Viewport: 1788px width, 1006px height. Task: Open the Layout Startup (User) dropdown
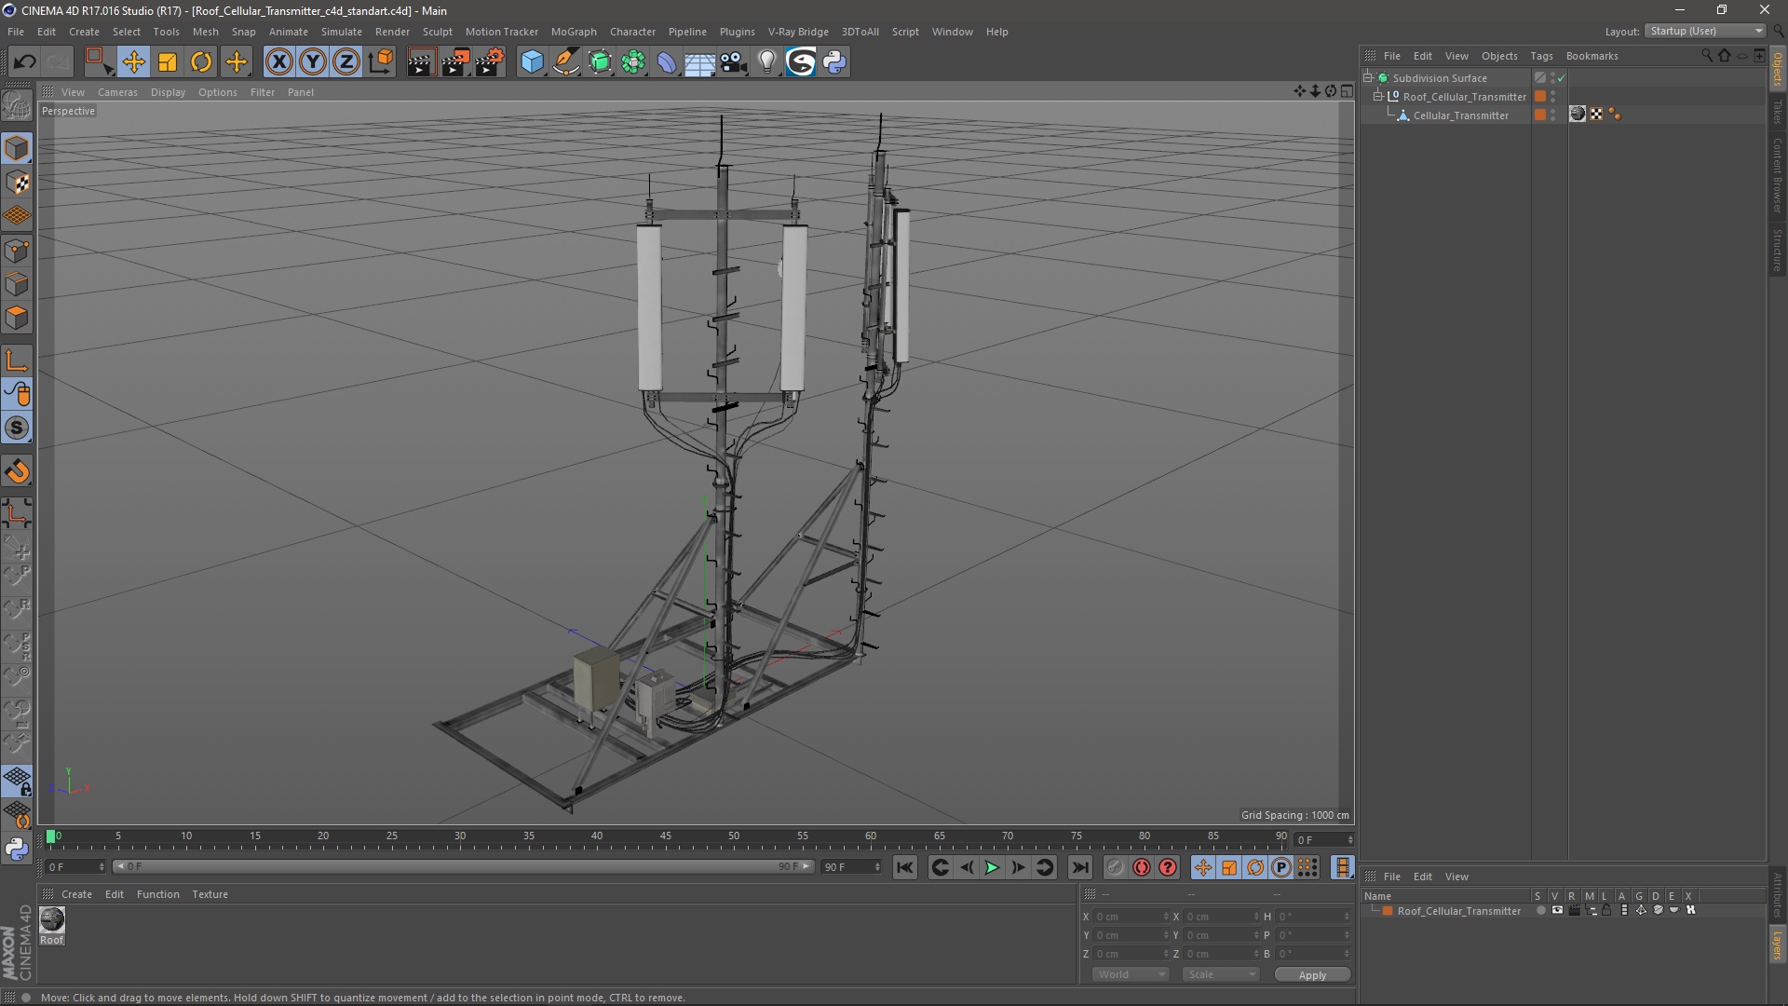point(1705,31)
